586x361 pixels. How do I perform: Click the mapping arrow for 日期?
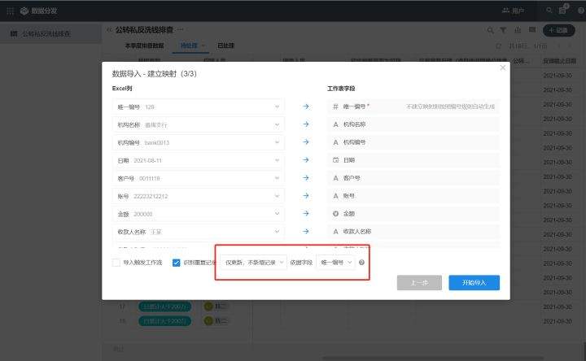coord(306,160)
